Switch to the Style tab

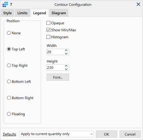(8, 13)
